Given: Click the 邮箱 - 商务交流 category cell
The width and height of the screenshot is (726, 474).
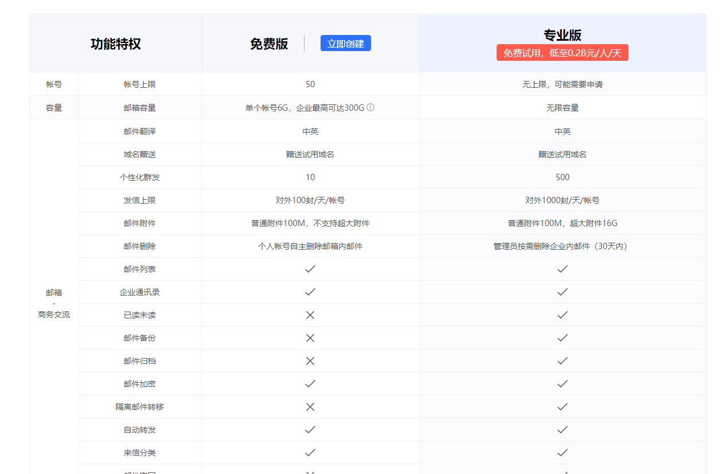Looking at the screenshot, I should pyautogui.click(x=54, y=304).
